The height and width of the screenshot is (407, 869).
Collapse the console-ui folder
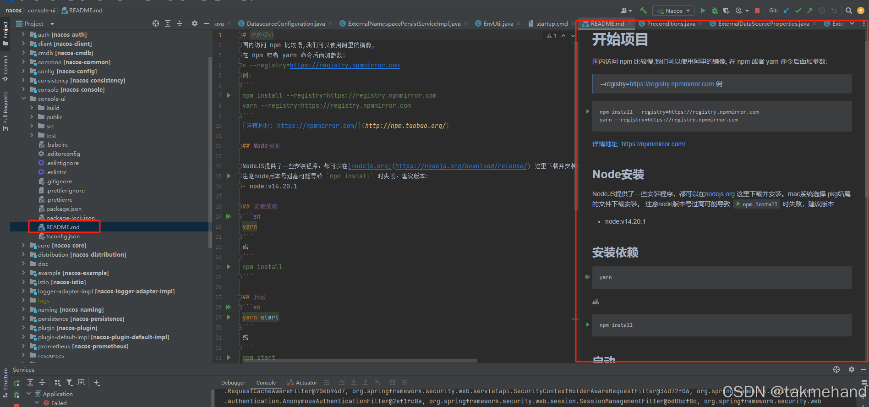(23, 99)
